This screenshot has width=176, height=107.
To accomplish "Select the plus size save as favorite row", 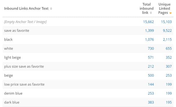I will coord(88,66).
